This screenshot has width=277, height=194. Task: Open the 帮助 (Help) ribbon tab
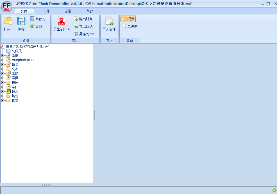(90, 11)
